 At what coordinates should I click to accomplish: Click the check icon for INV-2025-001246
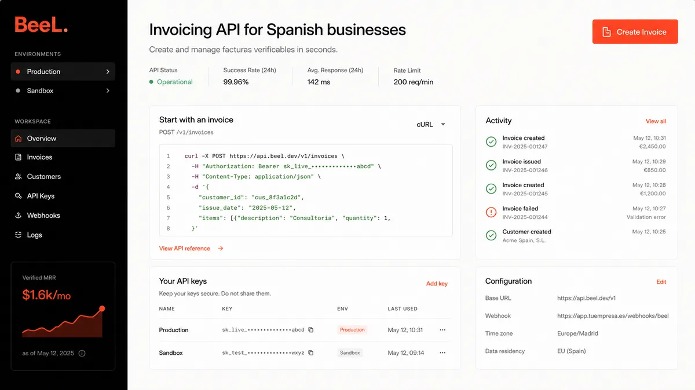pyautogui.click(x=491, y=166)
